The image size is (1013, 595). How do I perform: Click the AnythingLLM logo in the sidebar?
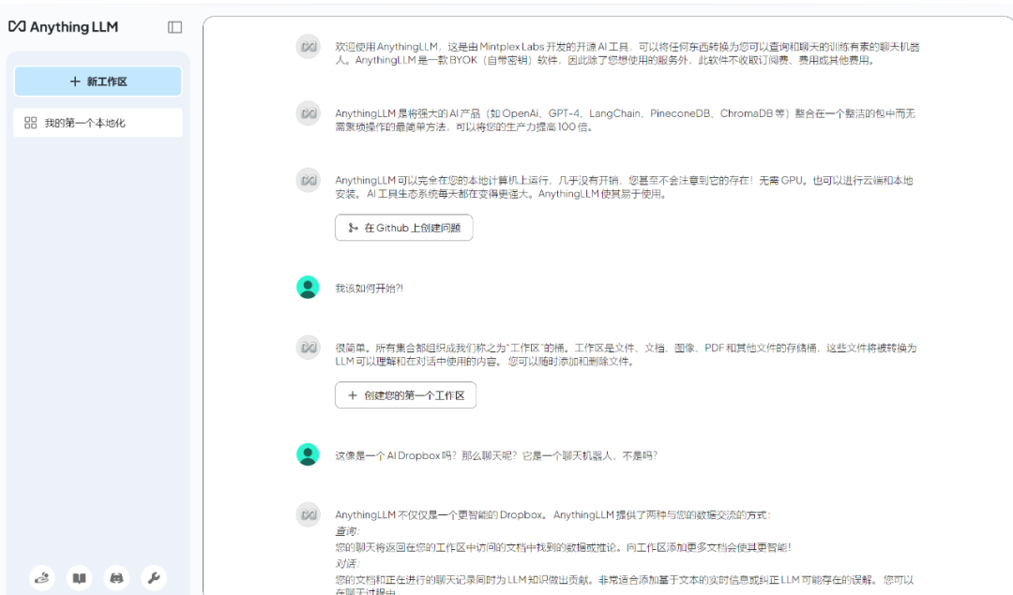[x=63, y=27]
